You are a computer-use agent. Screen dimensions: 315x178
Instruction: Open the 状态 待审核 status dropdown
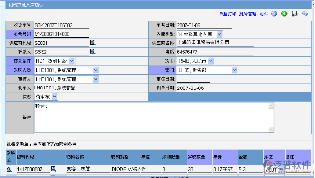point(55,97)
